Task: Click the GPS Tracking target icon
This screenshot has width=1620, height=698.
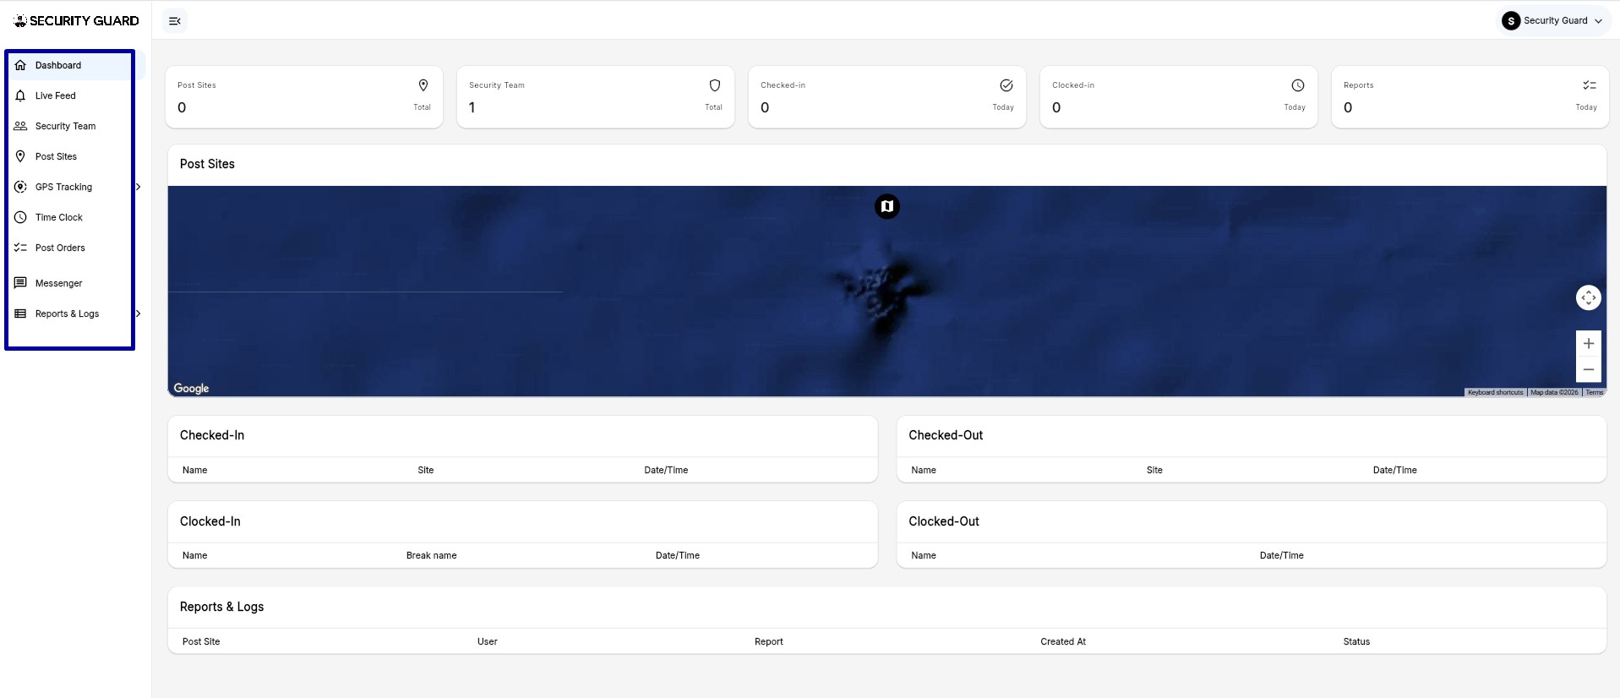Action: [x=20, y=187]
